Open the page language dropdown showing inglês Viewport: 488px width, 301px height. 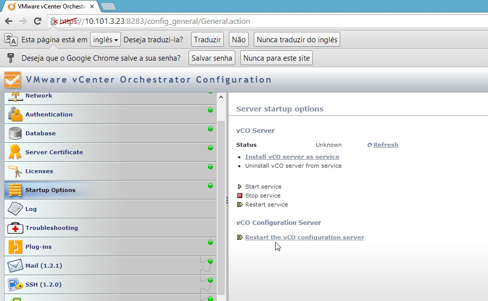pyautogui.click(x=105, y=40)
